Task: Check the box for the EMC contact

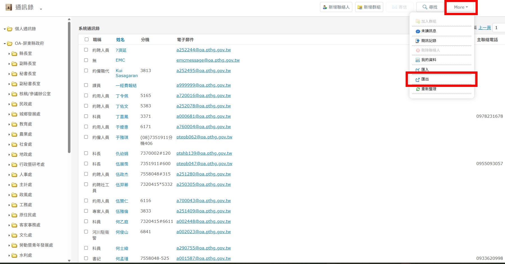Action: (x=86, y=60)
